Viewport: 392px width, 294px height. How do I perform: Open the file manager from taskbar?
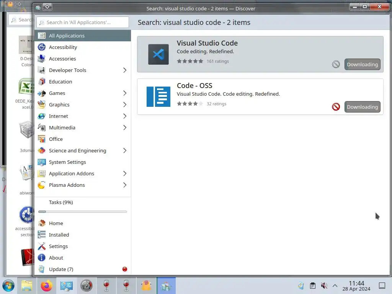coord(26,286)
